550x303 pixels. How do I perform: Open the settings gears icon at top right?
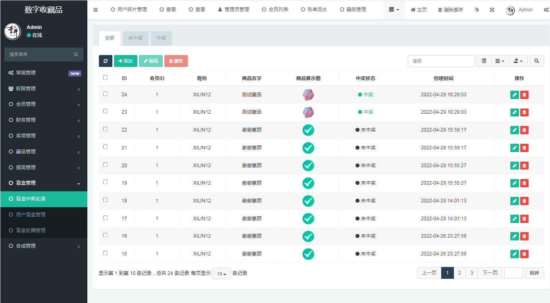[546, 10]
